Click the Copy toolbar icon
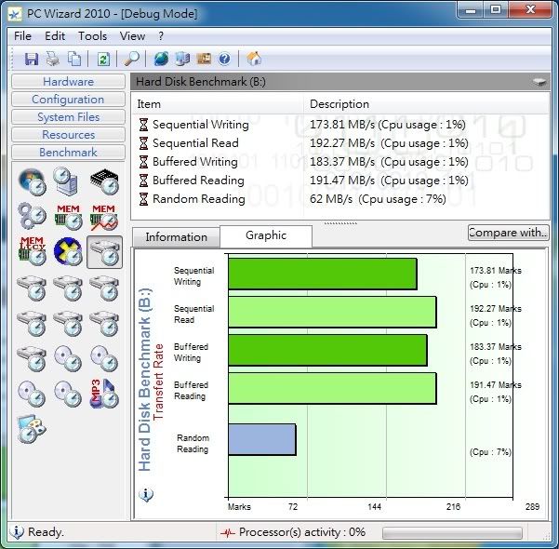The image size is (559, 549). tap(74, 59)
